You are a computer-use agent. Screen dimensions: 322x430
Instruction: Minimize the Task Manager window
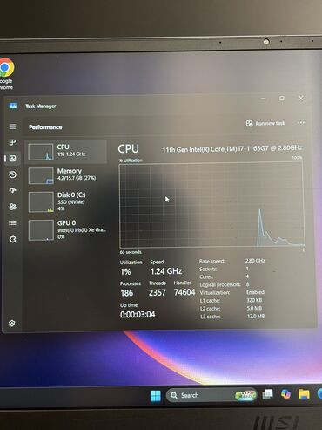pyautogui.click(x=263, y=99)
